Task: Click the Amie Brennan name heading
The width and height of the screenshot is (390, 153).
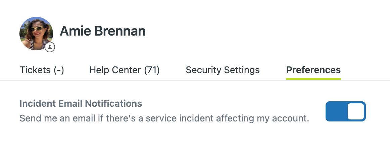Action: 103,31
